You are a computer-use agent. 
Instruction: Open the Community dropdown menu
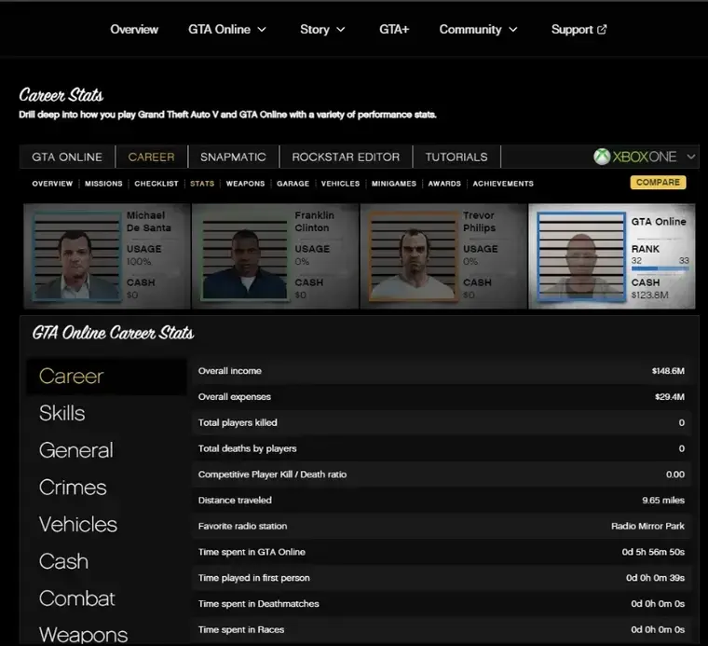[512, 30]
